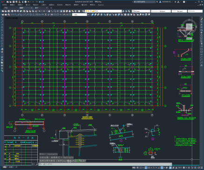The width and height of the screenshot is (204, 170).
Task: Click the Model space button in status bar
Action: pyautogui.click(x=134, y=168)
